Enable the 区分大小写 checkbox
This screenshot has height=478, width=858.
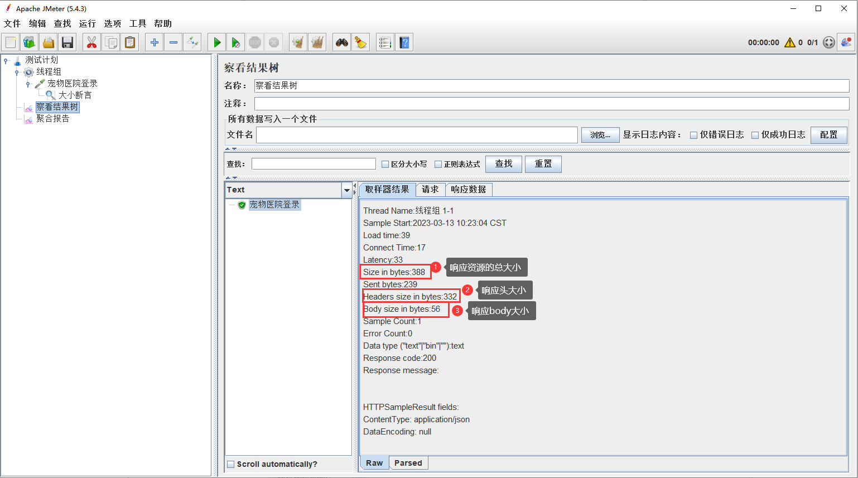point(385,165)
